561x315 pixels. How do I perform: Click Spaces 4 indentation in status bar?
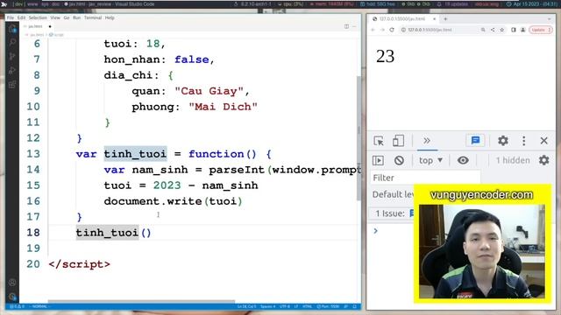tap(268, 306)
